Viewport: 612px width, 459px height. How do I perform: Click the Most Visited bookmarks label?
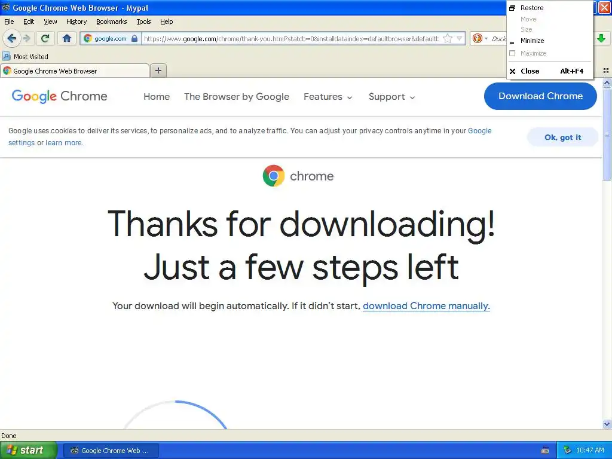click(x=31, y=57)
